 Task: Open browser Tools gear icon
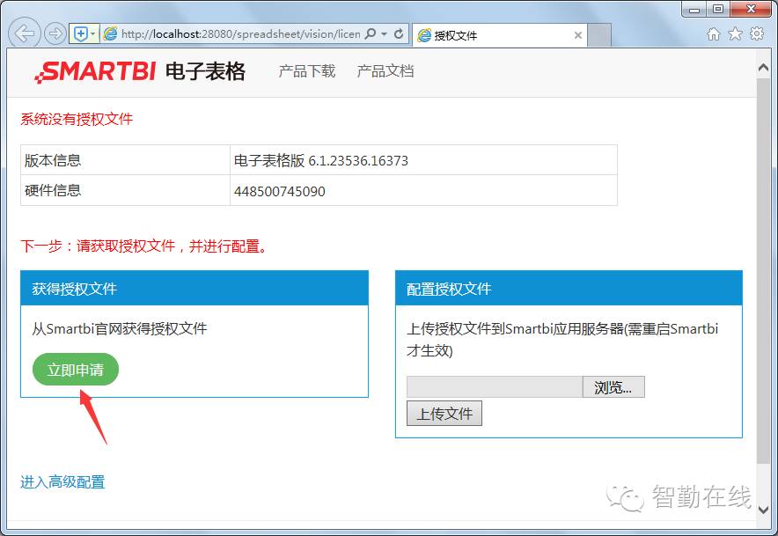point(757,33)
